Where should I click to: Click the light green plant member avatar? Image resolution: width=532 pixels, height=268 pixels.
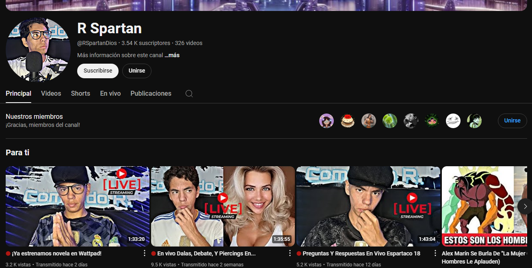coord(390,121)
